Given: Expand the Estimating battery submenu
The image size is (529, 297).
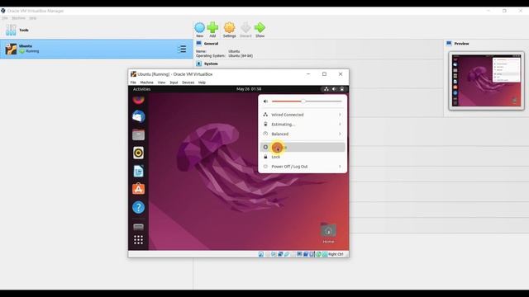Looking at the screenshot, I should tap(303, 125).
